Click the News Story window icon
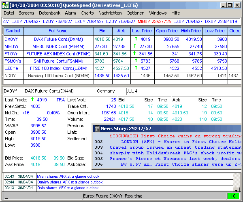 click(97, 128)
